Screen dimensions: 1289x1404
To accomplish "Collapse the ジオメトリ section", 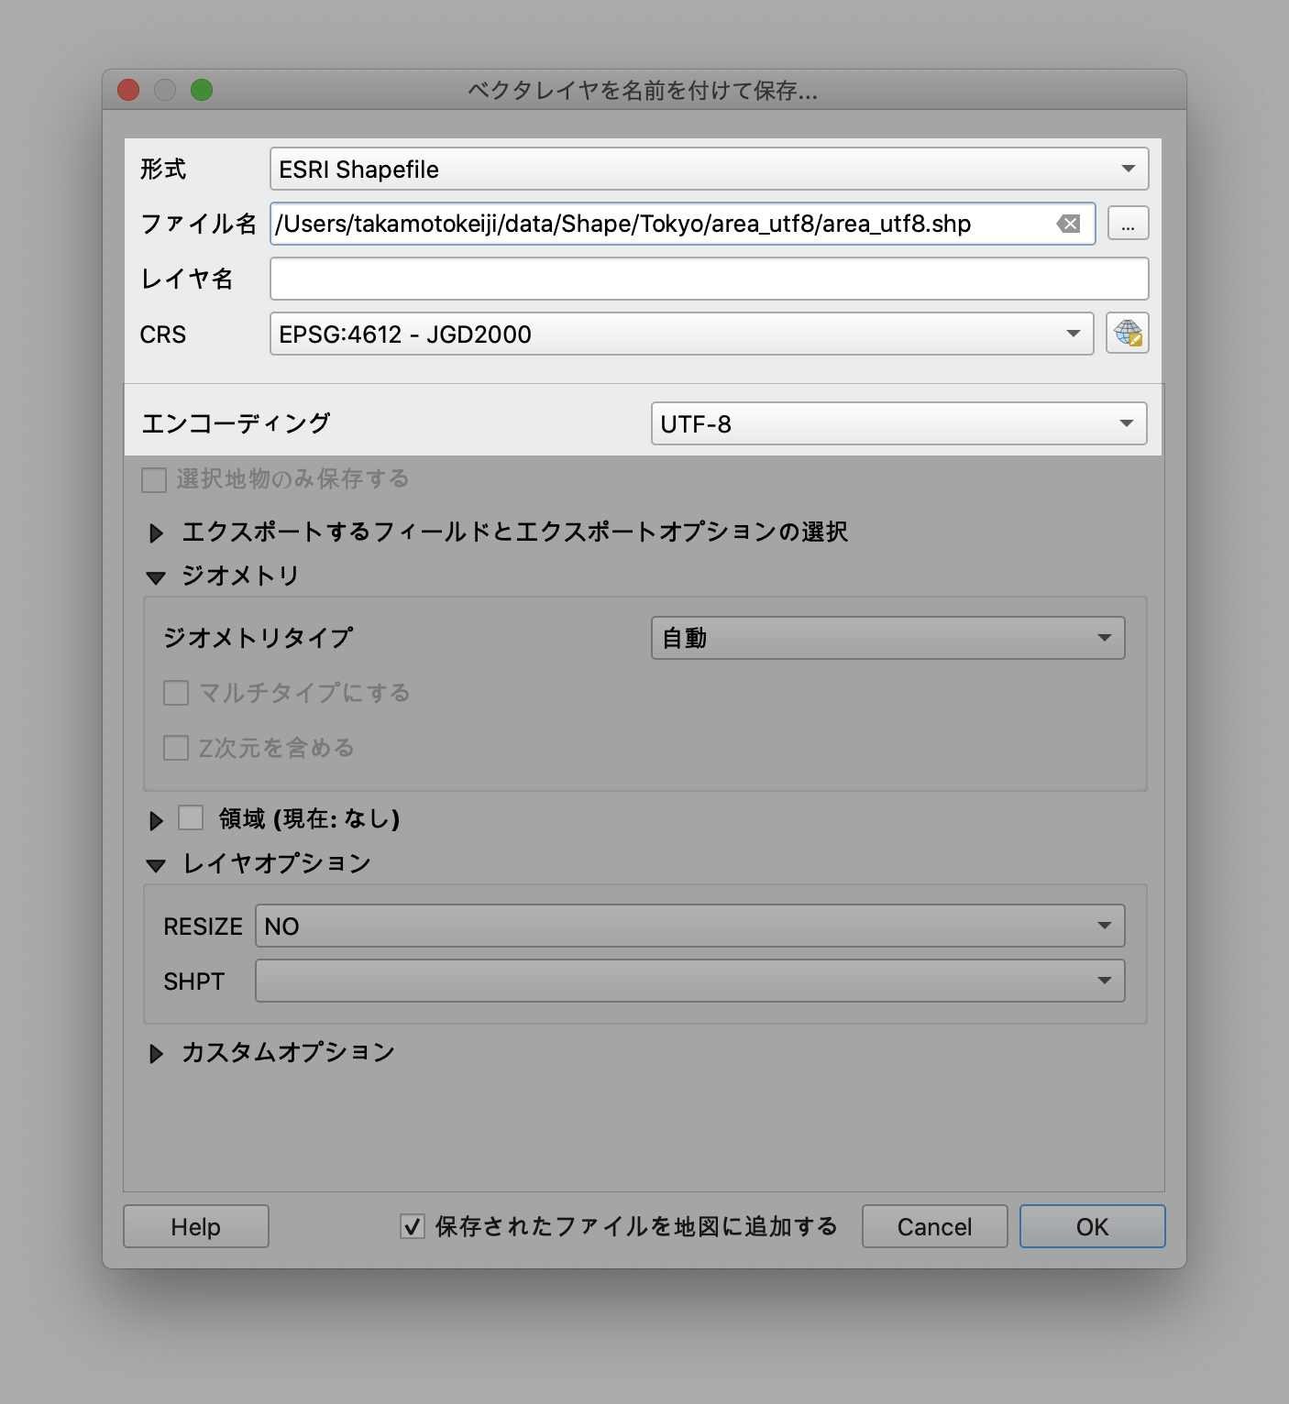I will pyautogui.click(x=156, y=577).
